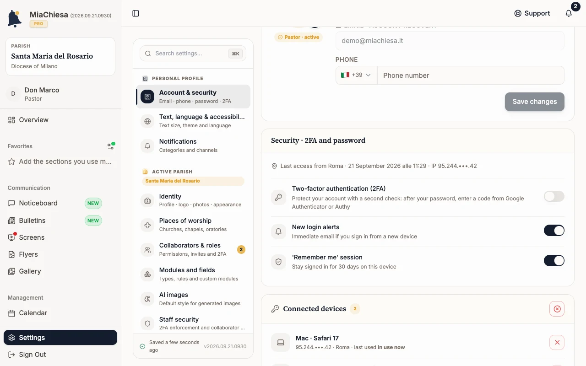The height and width of the screenshot is (366, 586).
Task: Select Settings in the sidebar
Action: click(60, 338)
